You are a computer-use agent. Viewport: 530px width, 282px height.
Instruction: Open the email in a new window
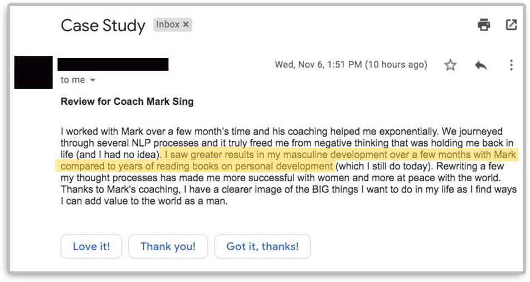[x=510, y=25]
